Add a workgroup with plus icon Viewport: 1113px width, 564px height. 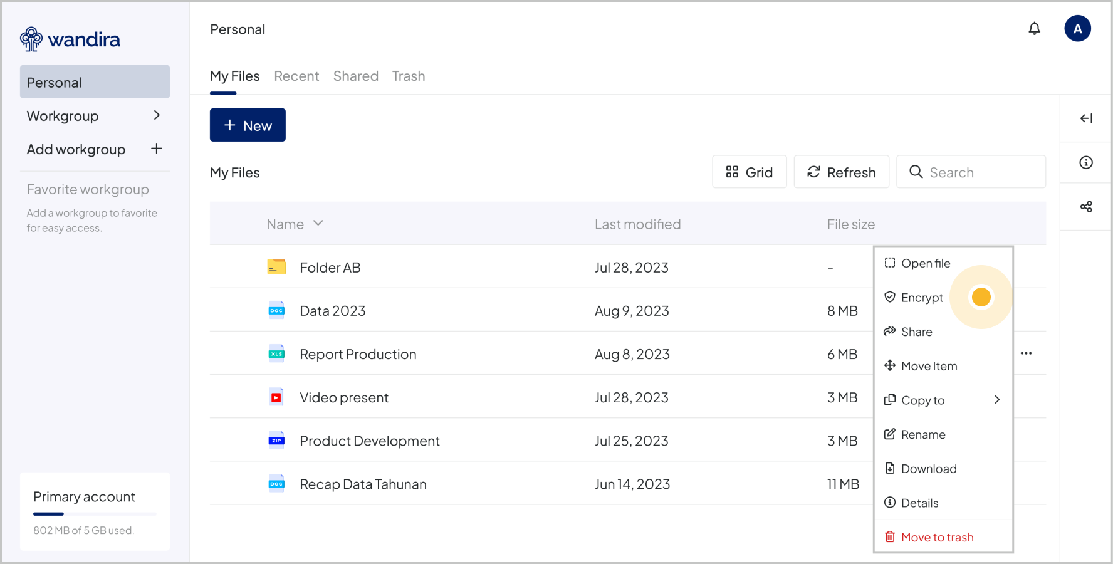pos(157,149)
